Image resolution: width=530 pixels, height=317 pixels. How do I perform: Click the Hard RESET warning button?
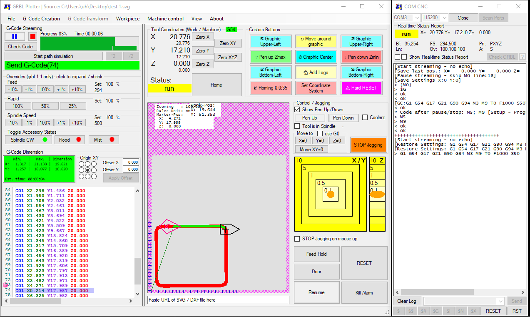coord(361,88)
